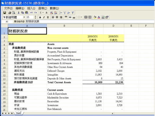Image resolution: width=155 pixels, height=116 pixels.
Task: Open the 插入(I) menu
Action: [x=31, y=8]
